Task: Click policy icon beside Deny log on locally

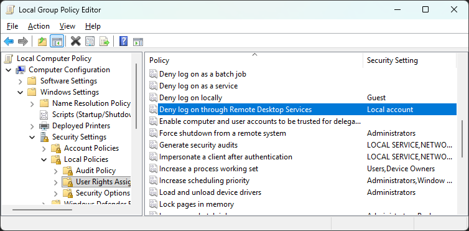Action: (153, 98)
